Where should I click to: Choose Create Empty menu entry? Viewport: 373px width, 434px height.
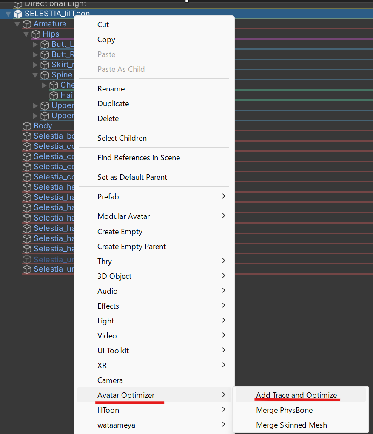pos(154,232)
